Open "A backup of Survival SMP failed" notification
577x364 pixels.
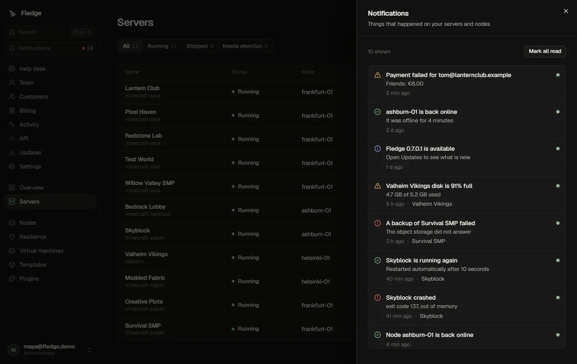(x=467, y=232)
